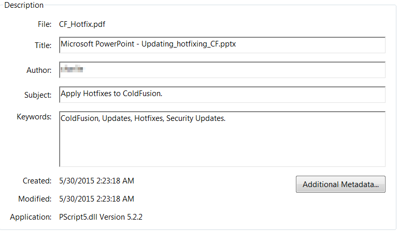This screenshot has height=231, width=399.
Task: Click the Modified: label
Action: [x=35, y=199]
